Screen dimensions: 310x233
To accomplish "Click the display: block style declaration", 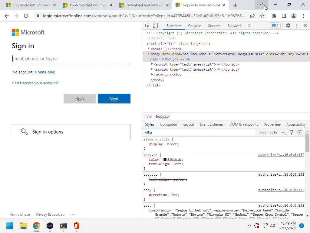I will [x=164, y=144].
